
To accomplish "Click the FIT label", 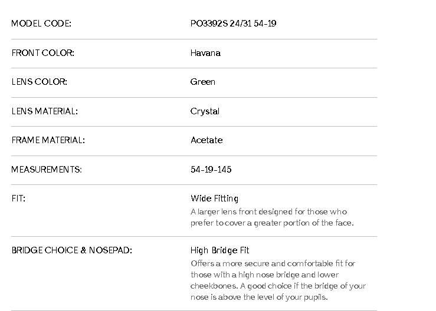I will (x=18, y=198).
